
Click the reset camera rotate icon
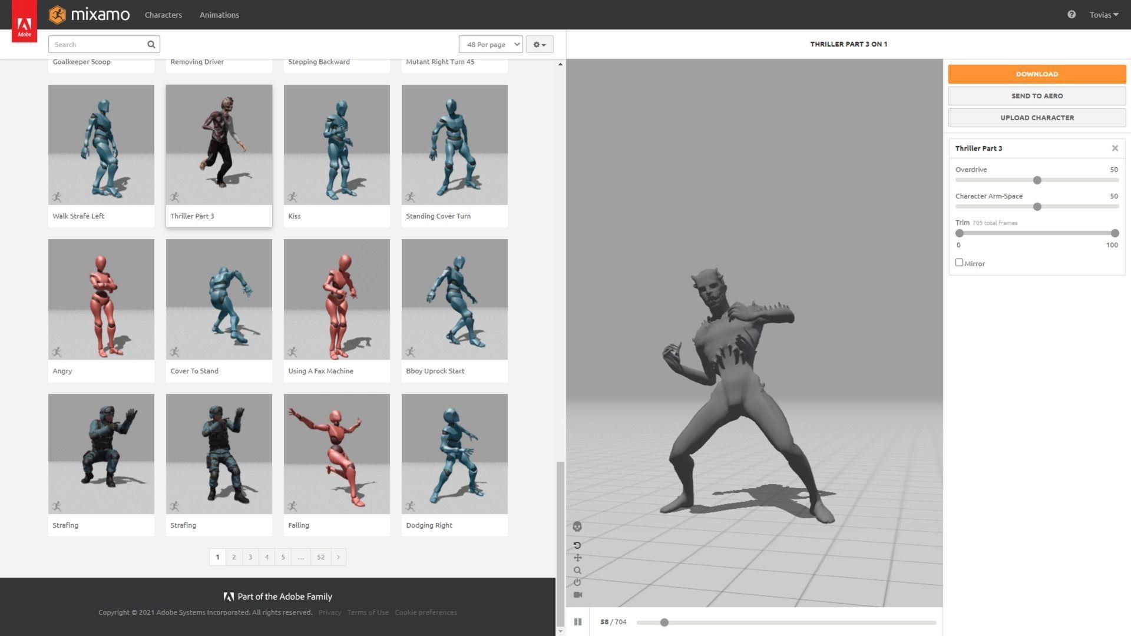[x=577, y=545]
